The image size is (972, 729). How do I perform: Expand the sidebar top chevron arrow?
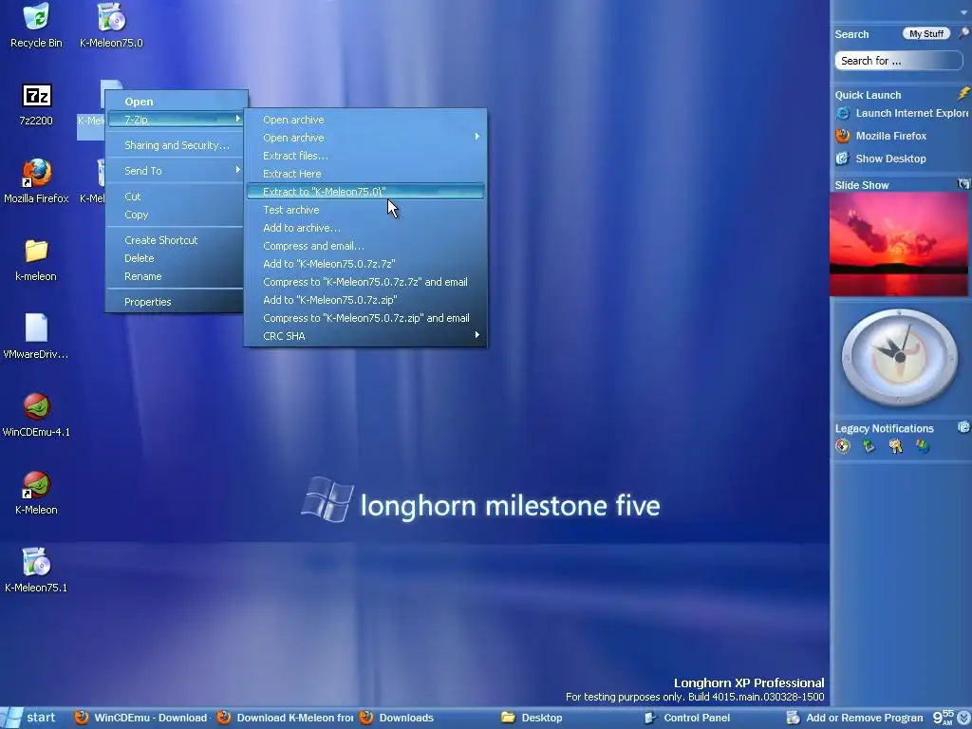coord(965,11)
